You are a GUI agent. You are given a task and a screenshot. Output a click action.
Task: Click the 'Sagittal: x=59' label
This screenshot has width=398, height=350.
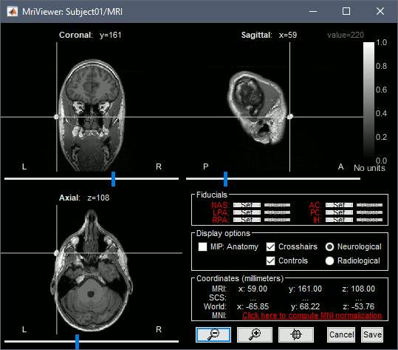(269, 35)
